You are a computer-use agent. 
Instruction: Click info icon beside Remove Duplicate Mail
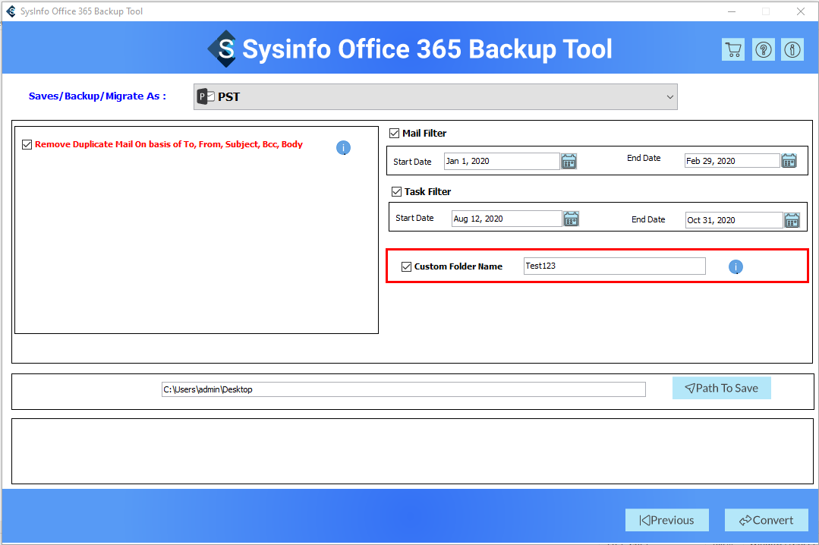(x=343, y=148)
